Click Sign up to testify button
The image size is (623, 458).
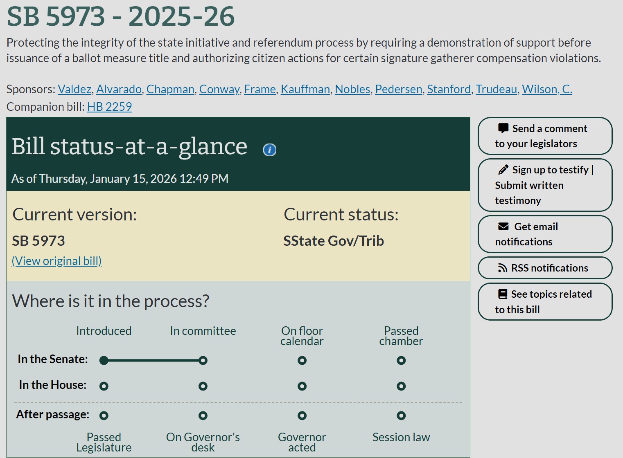(545, 185)
